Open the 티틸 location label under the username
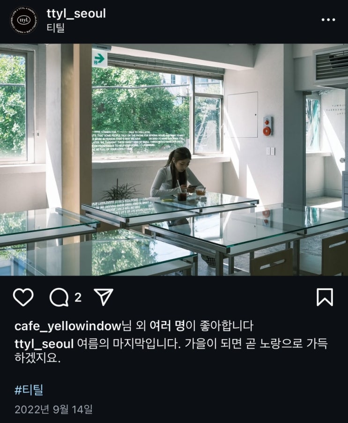This screenshot has height=423, width=348. tap(56, 28)
